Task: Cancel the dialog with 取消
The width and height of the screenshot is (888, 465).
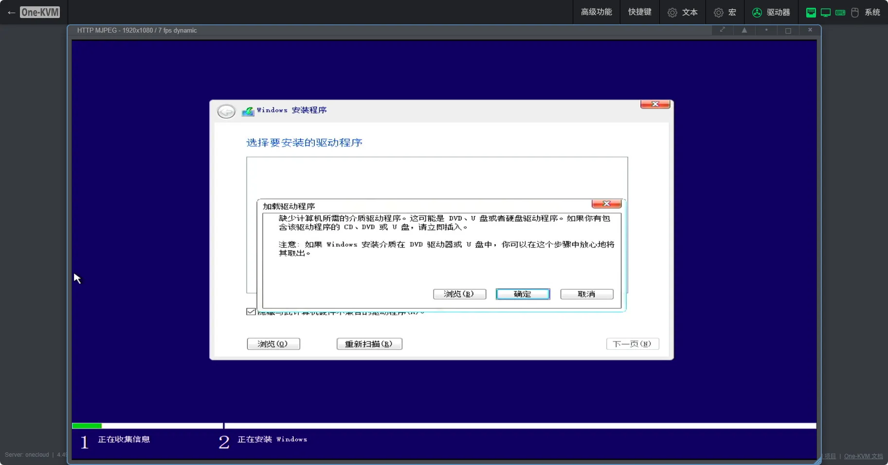Action: 587,294
